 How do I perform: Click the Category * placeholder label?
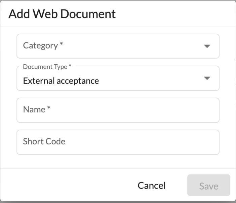(43, 45)
